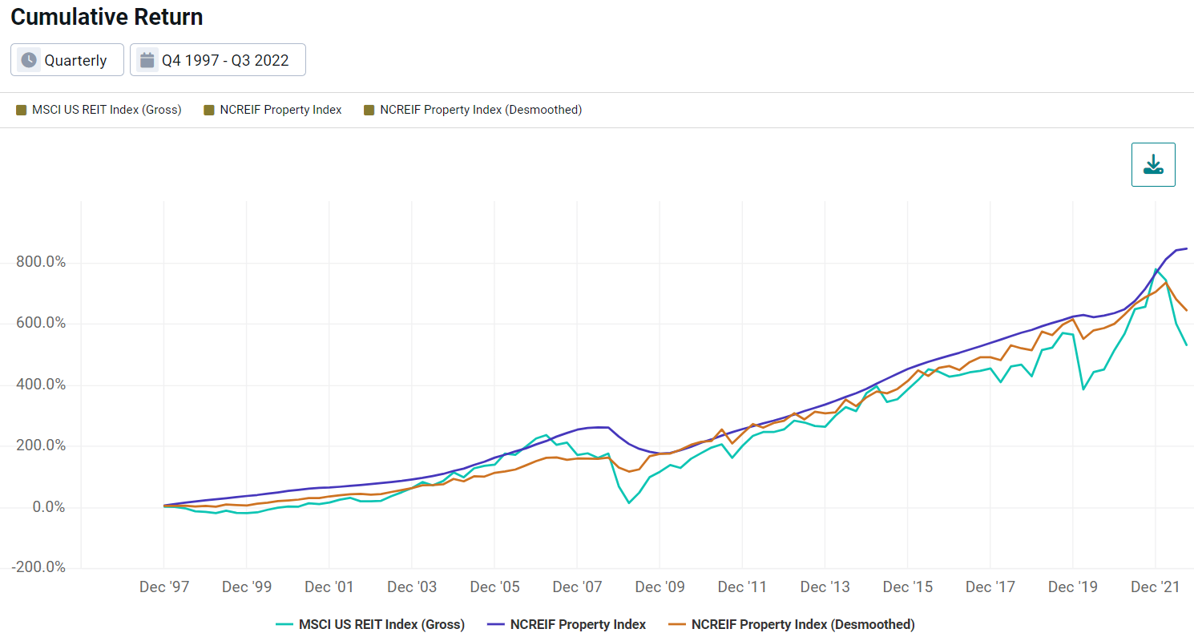Click the Dec '99 x-axis label
The image size is (1194, 641).
point(247,587)
